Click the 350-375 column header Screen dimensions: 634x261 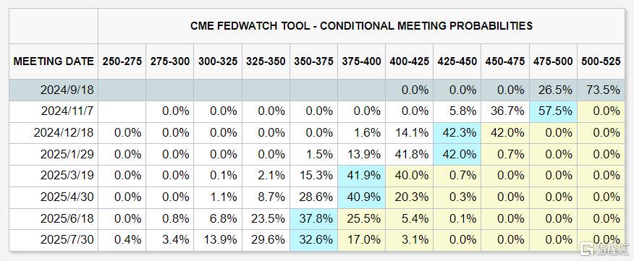tap(313, 61)
